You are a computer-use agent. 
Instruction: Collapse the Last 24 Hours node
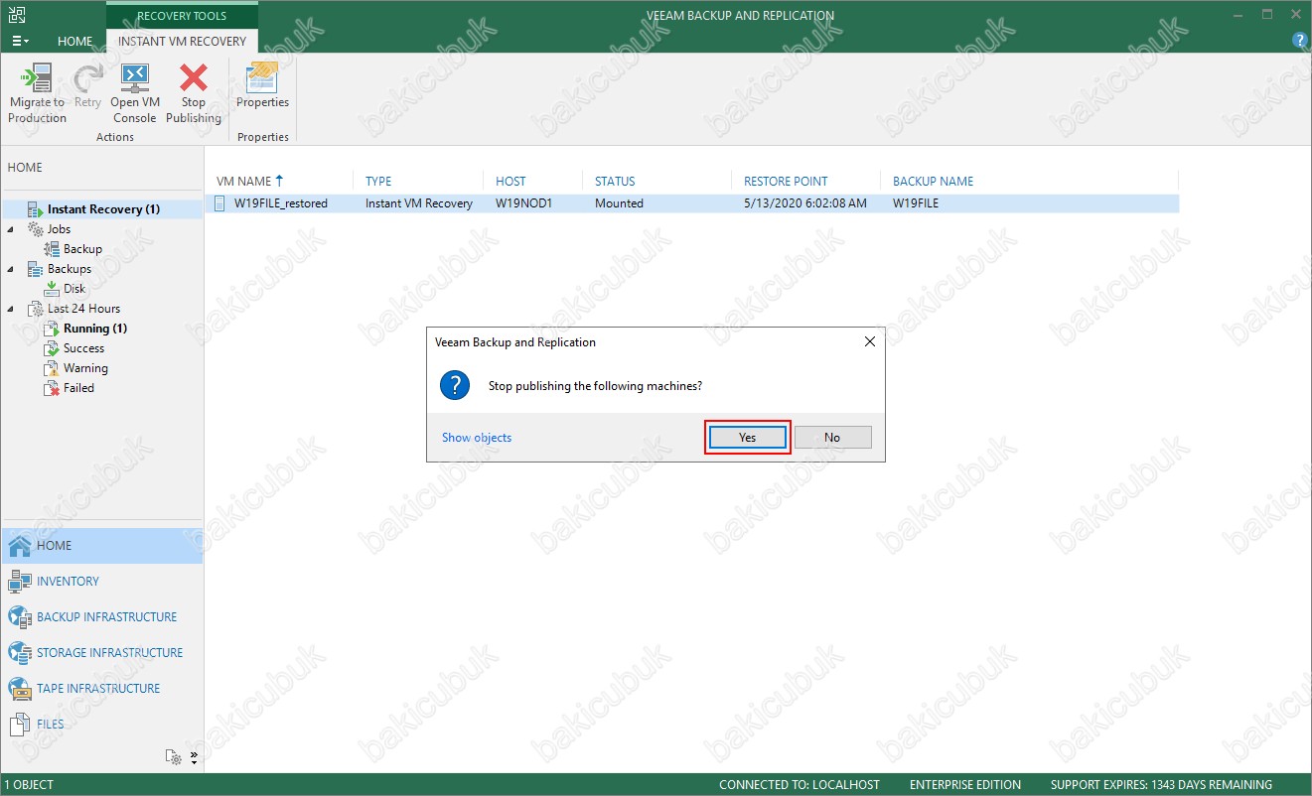pos(11,309)
